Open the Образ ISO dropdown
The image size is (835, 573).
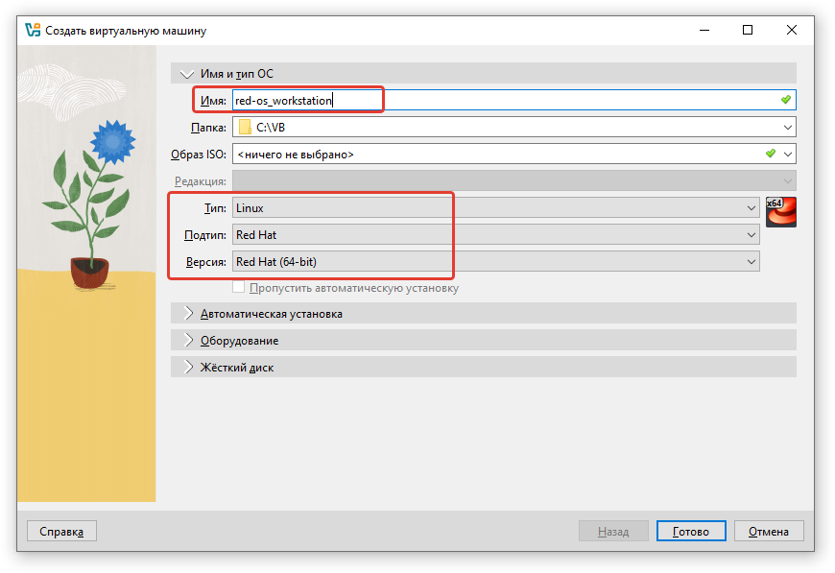tap(513, 154)
